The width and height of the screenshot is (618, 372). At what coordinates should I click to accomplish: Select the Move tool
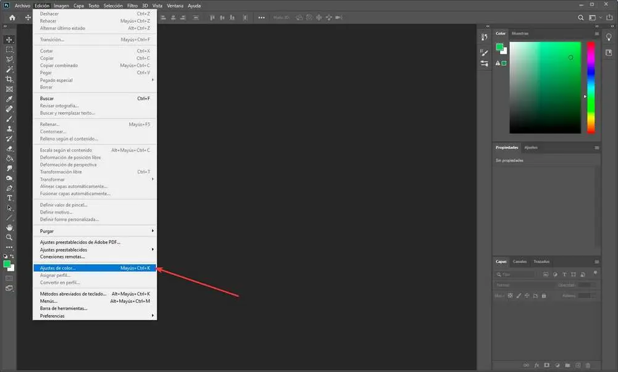click(9, 39)
